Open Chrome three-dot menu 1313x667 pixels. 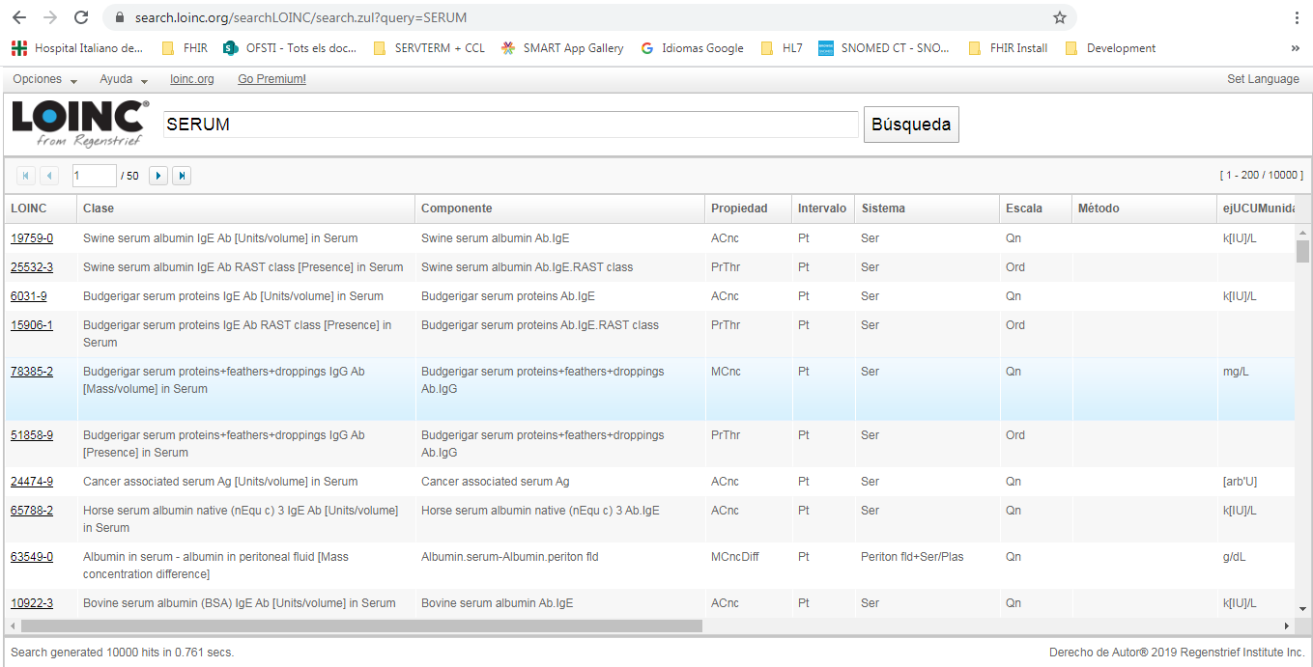point(1296,17)
